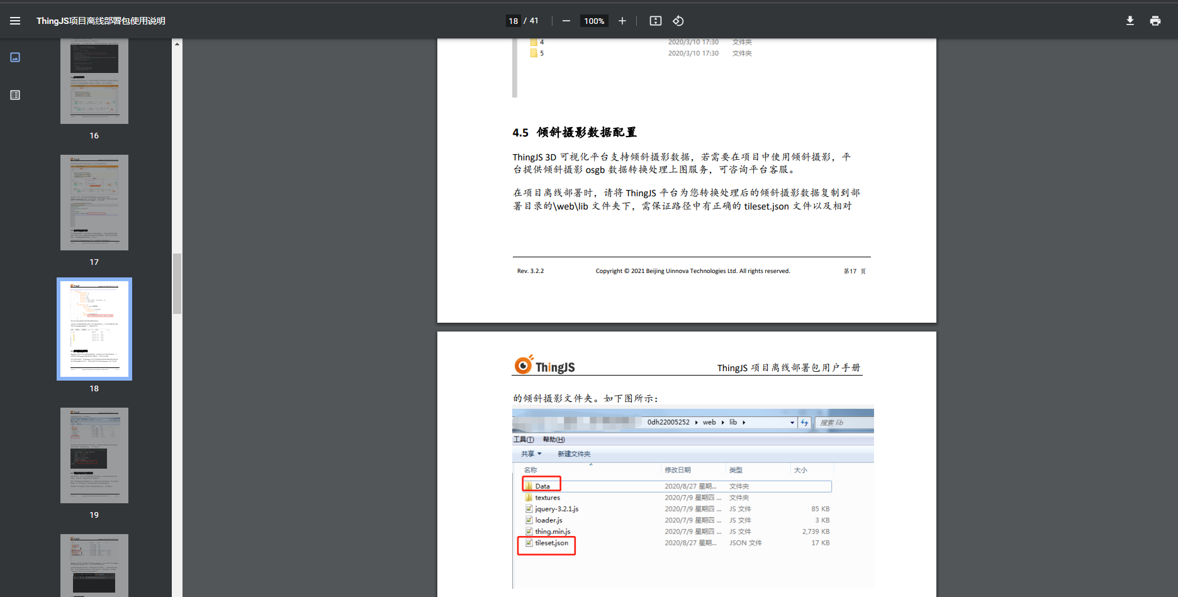The image size is (1178, 597).
Task: Print the document
Action: coord(1155,21)
